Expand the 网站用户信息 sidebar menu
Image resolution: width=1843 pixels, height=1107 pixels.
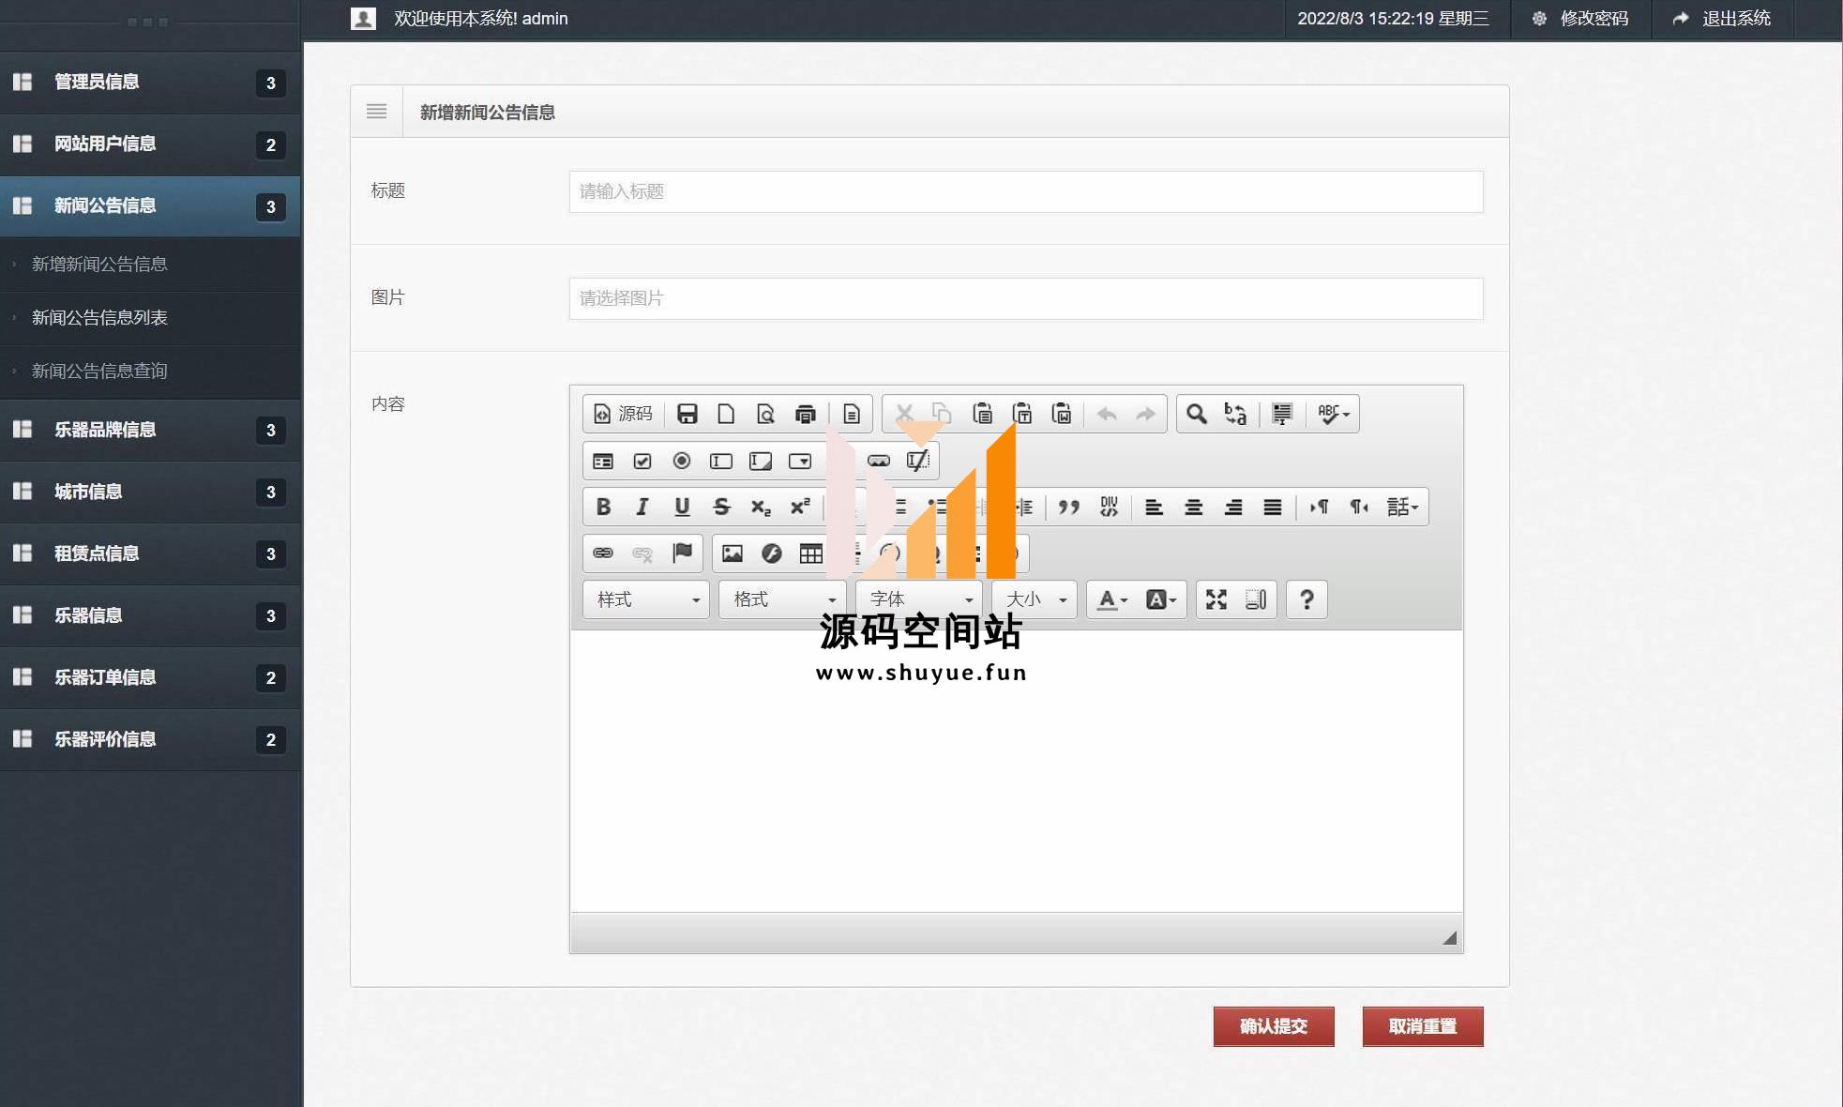pyautogui.click(x=150, y=144)
